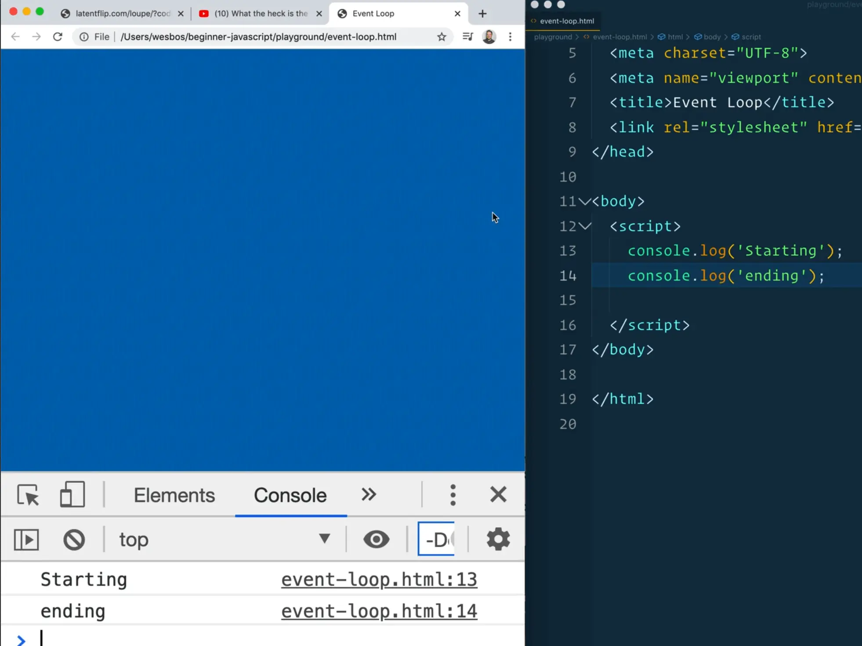
Task: Show the console sidebar panel icon
Action: point(26,540)
